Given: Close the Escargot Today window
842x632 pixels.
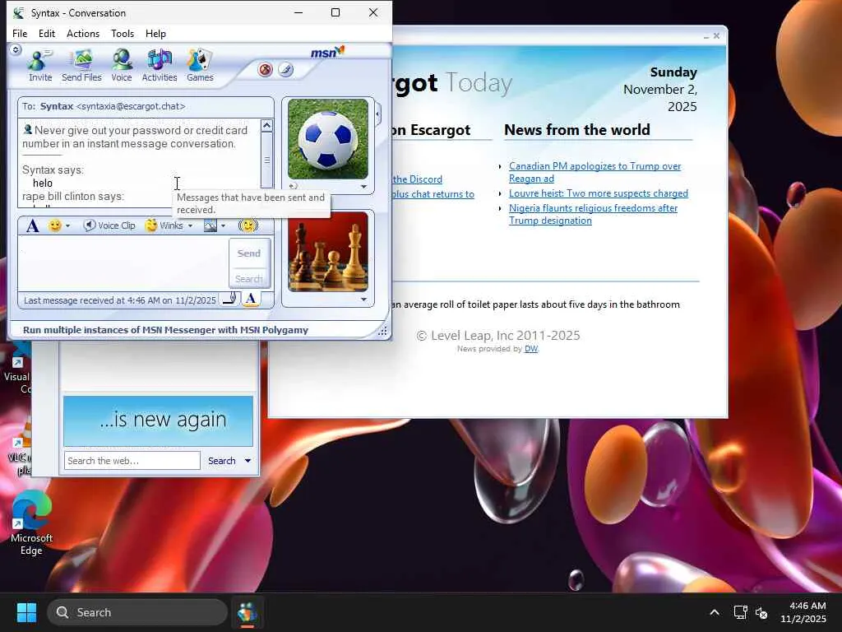Looking at the screenshot, I should pos(716,36).
